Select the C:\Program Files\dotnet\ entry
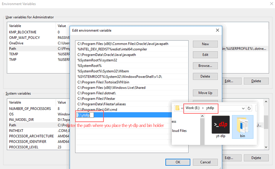This screenshot has width=275, height=169. [132, 93]
